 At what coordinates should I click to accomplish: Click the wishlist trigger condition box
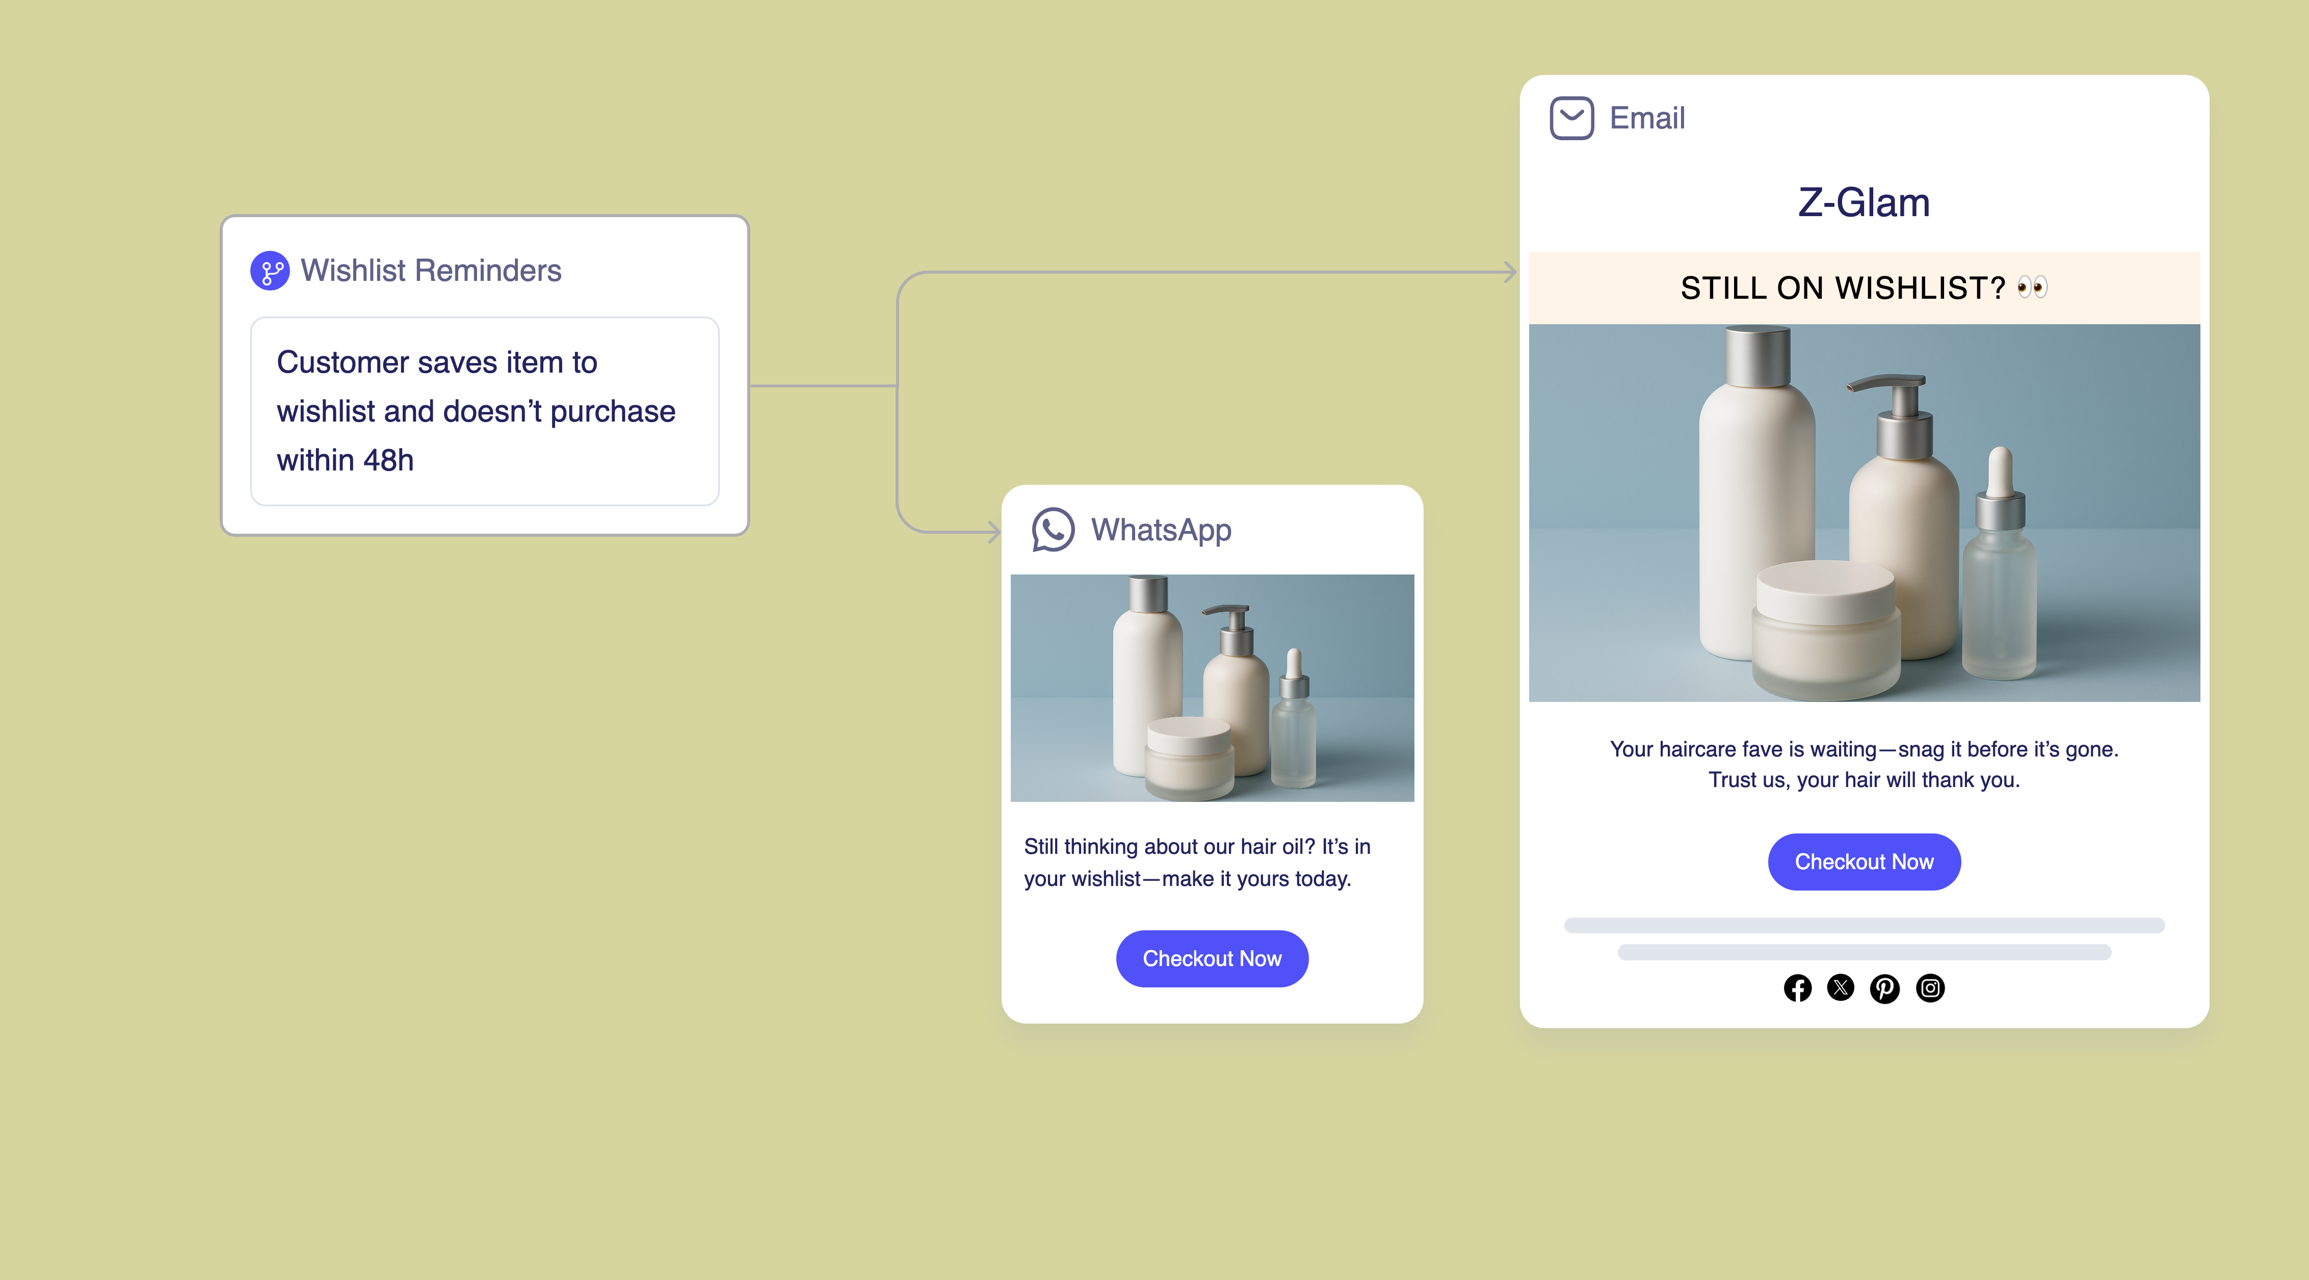coord(485,411)
